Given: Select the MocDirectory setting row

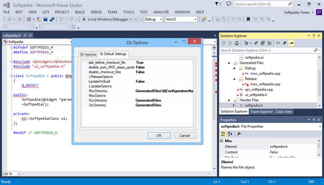Looking at the screenshot, I should click(137, 91).
